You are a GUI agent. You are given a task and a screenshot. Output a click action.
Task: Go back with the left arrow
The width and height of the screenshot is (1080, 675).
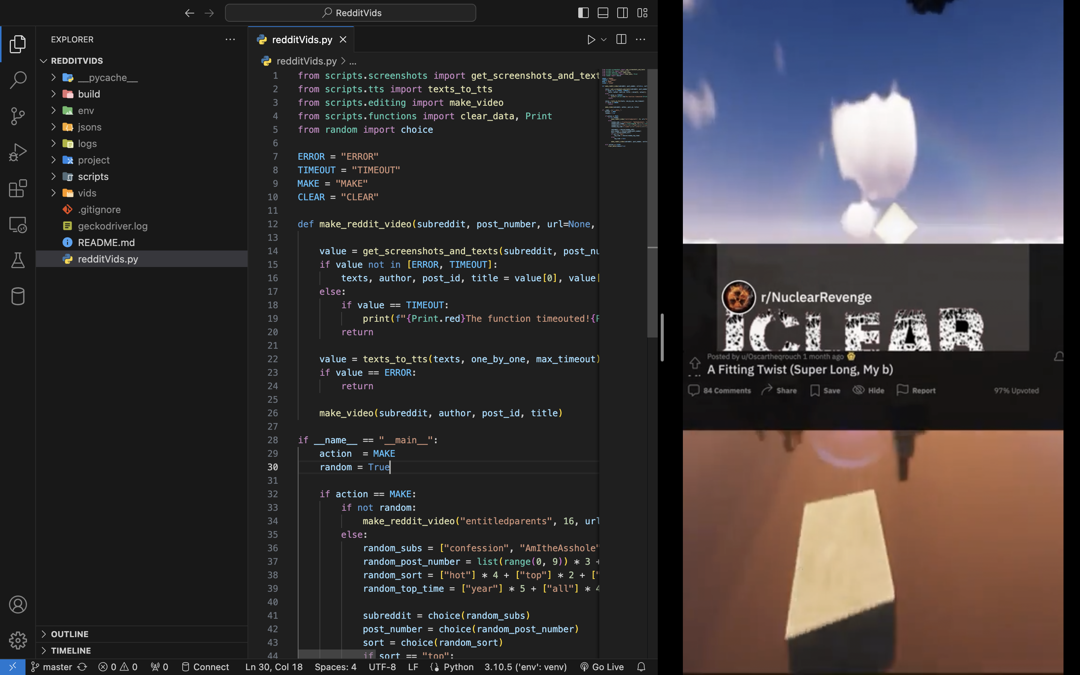click(x=190, y=13)
